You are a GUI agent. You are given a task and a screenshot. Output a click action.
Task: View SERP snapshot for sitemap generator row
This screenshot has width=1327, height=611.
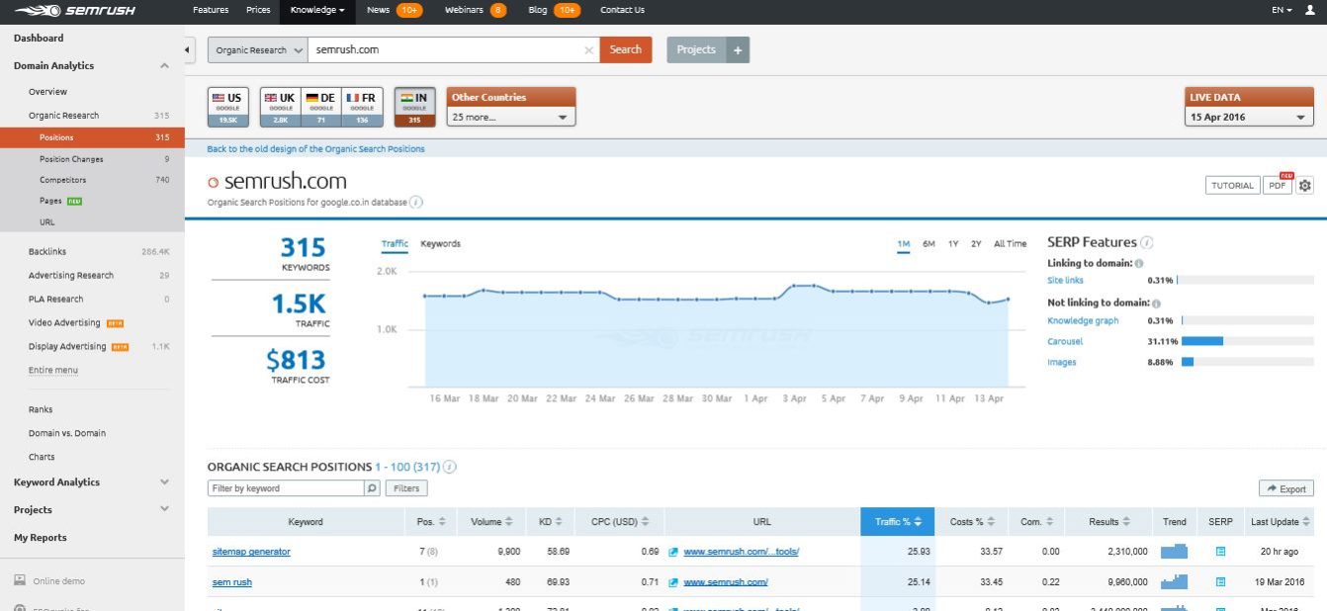(x=1220, y=551)
